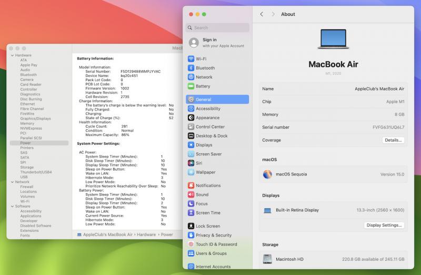The width and height of the screenshot is (421, 275).
Task: Collapse the Network tree section
Action: coord(12,182)
